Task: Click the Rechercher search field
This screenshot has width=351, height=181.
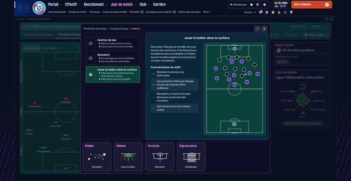Action: 238,5
